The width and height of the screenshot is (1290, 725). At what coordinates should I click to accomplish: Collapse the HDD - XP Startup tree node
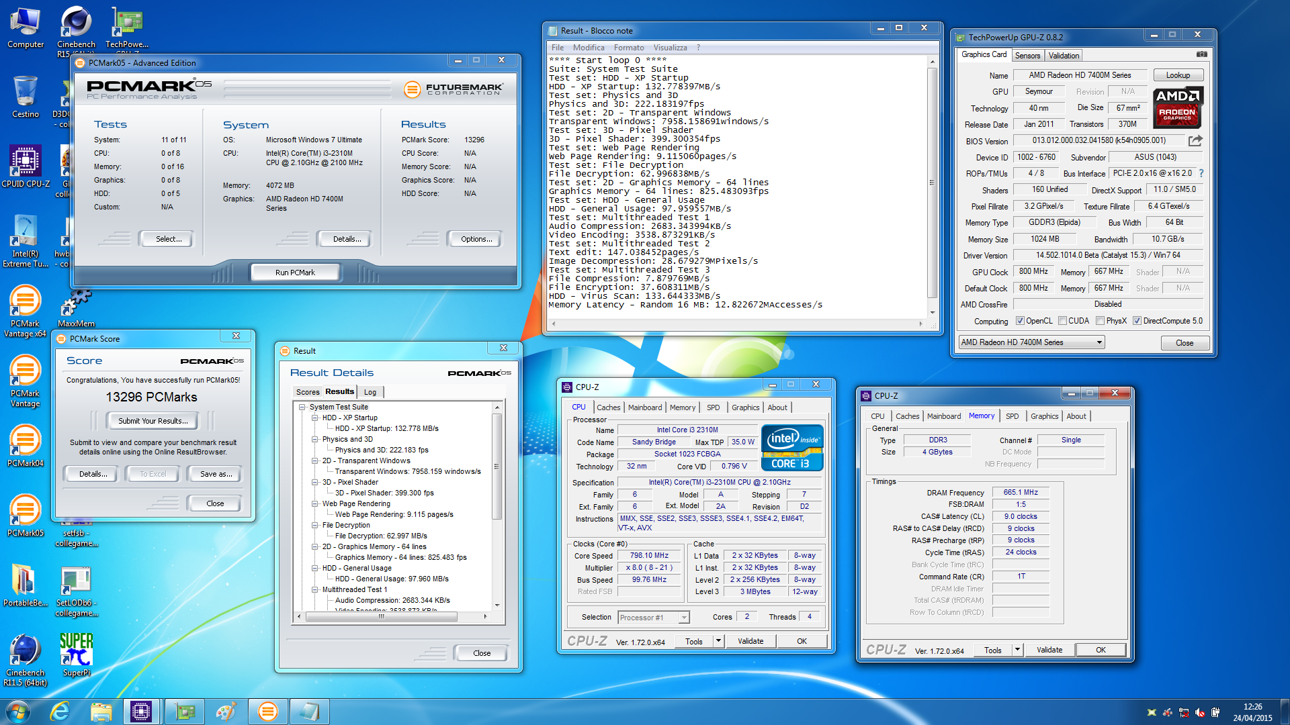click(x=314, y=418)
